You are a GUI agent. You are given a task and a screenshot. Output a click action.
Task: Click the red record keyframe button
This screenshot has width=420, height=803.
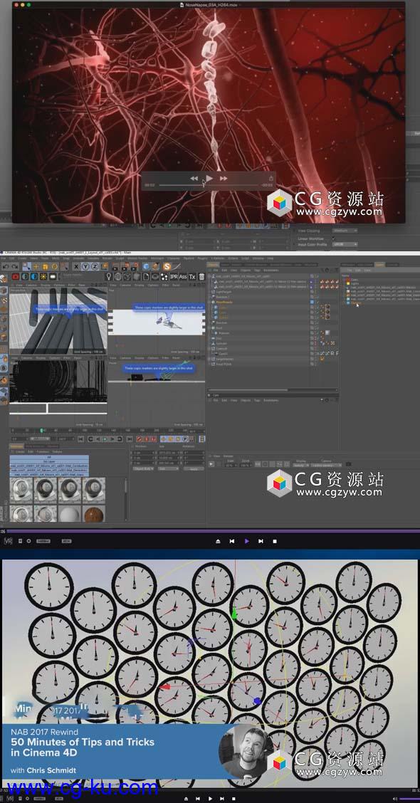click(x=140, y=439)
